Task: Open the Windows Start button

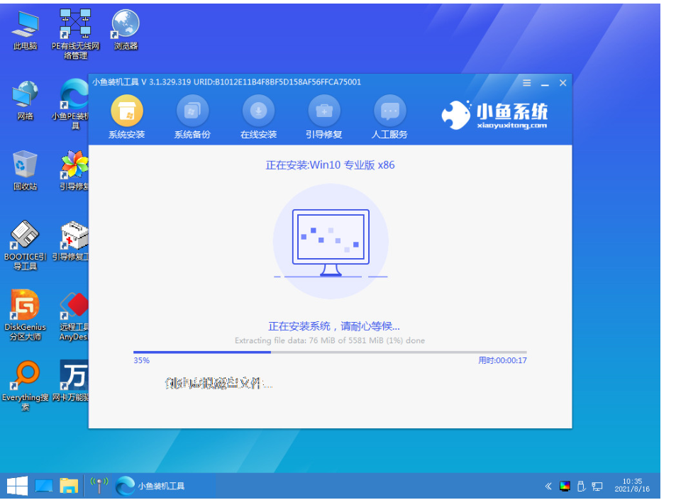Action: tap(17, 487)
